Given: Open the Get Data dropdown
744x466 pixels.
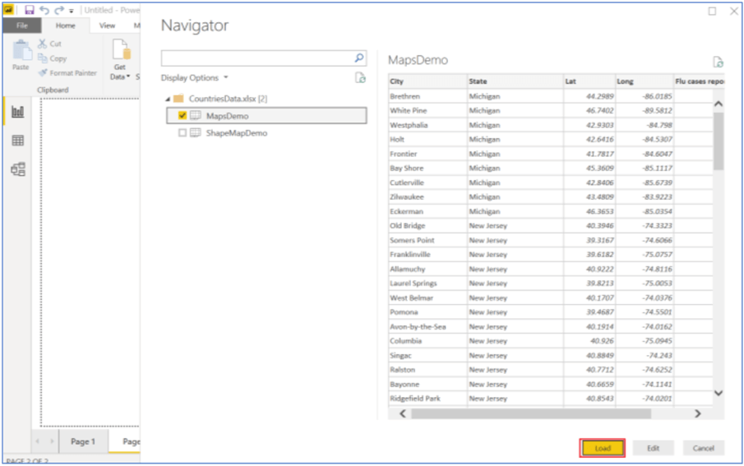Looking at the screenshot, I should point(120,60).
